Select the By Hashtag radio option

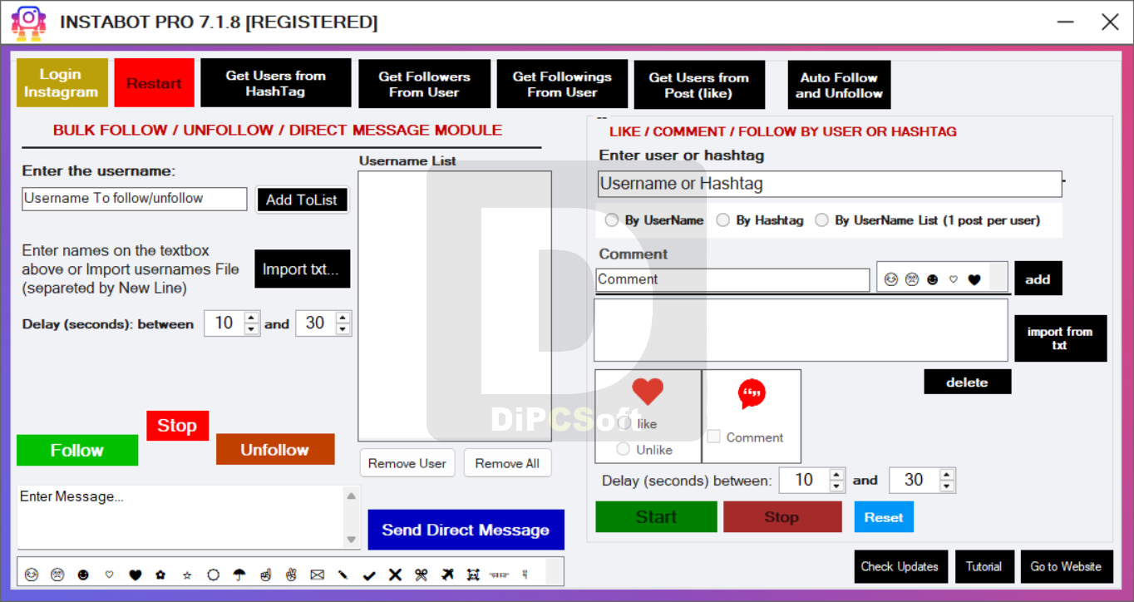click(x=723, y=220)
